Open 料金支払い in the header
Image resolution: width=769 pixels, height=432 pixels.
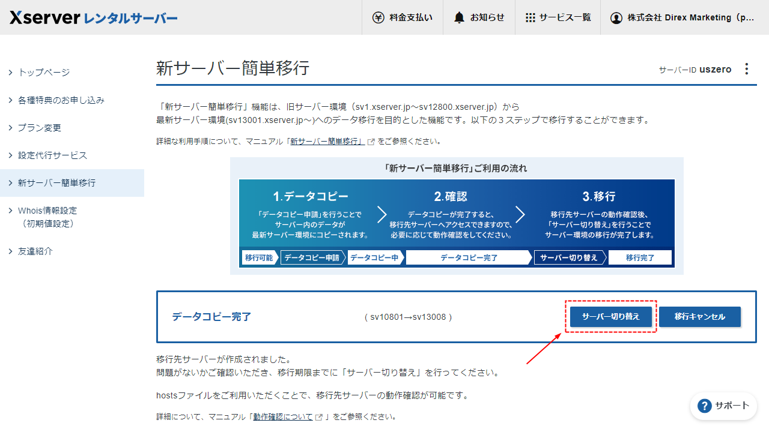point(403,17)
